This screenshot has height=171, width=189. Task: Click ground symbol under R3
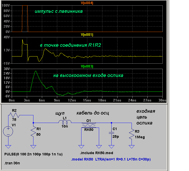pyautogui.click(x=132, y=147)
